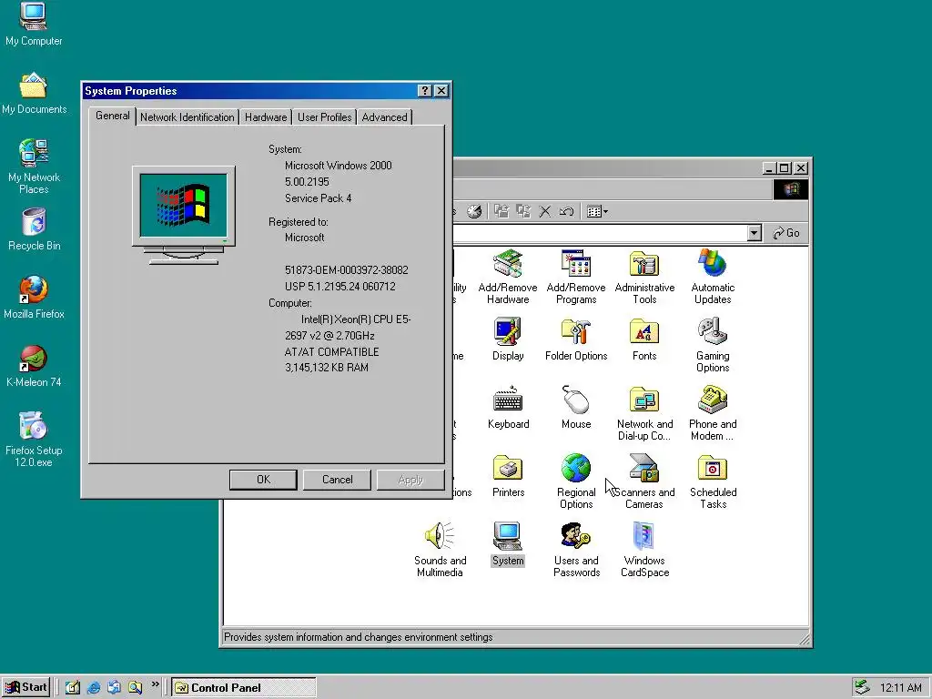The image size is (932, 699).
Task: Click the search folder quick launch icon
Action: pyautogui.click(x=135, y=687)
